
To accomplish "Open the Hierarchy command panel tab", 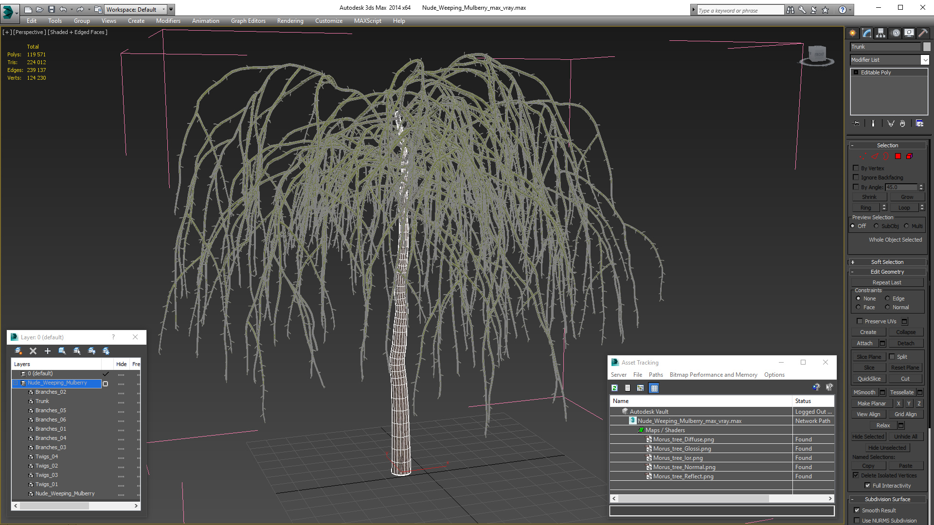I will [x=880, y=33].
